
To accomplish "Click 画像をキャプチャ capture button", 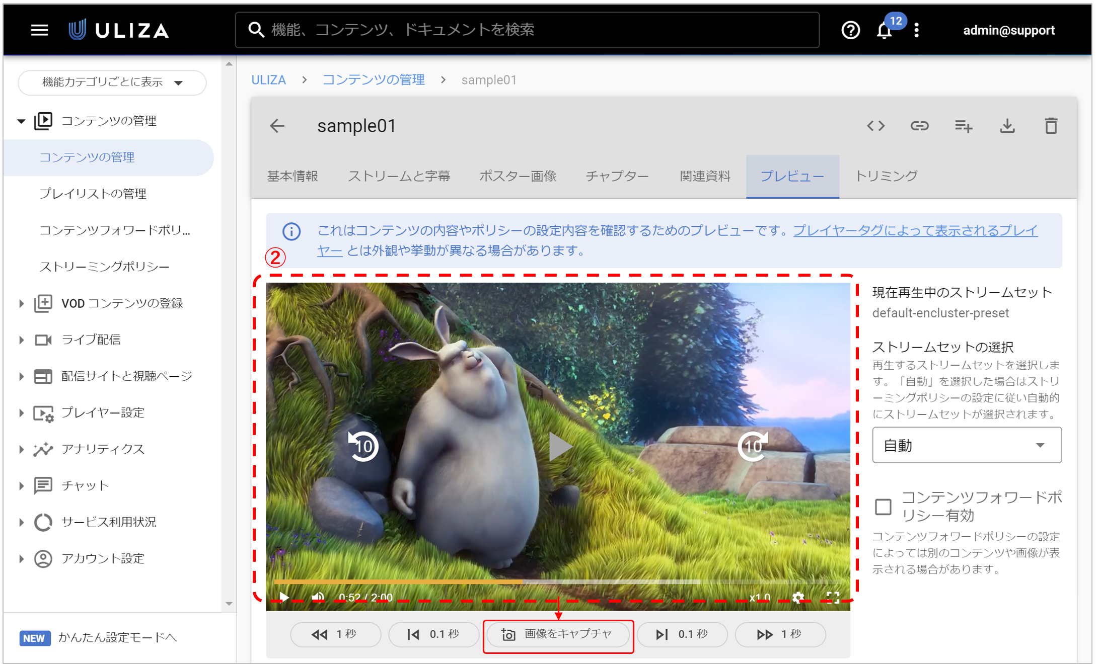I will click(x=558, y=634).
